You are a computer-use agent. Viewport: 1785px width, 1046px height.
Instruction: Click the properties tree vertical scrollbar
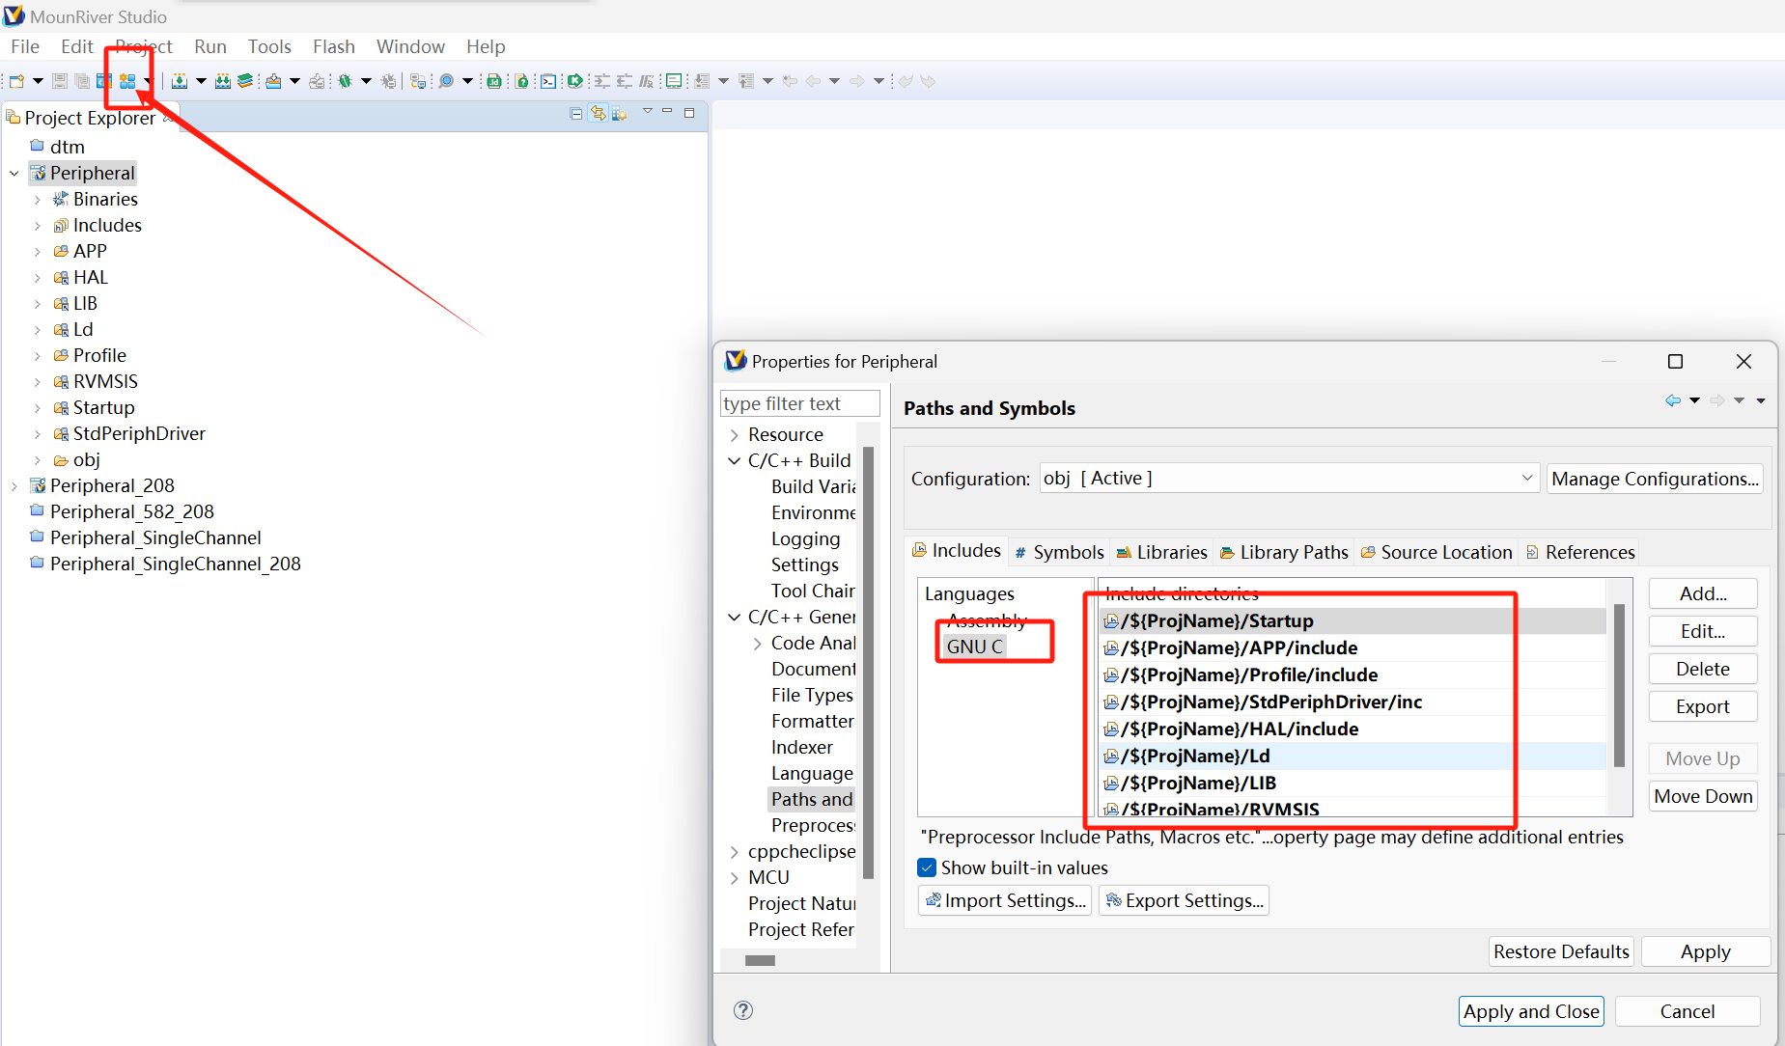[868, 662]
